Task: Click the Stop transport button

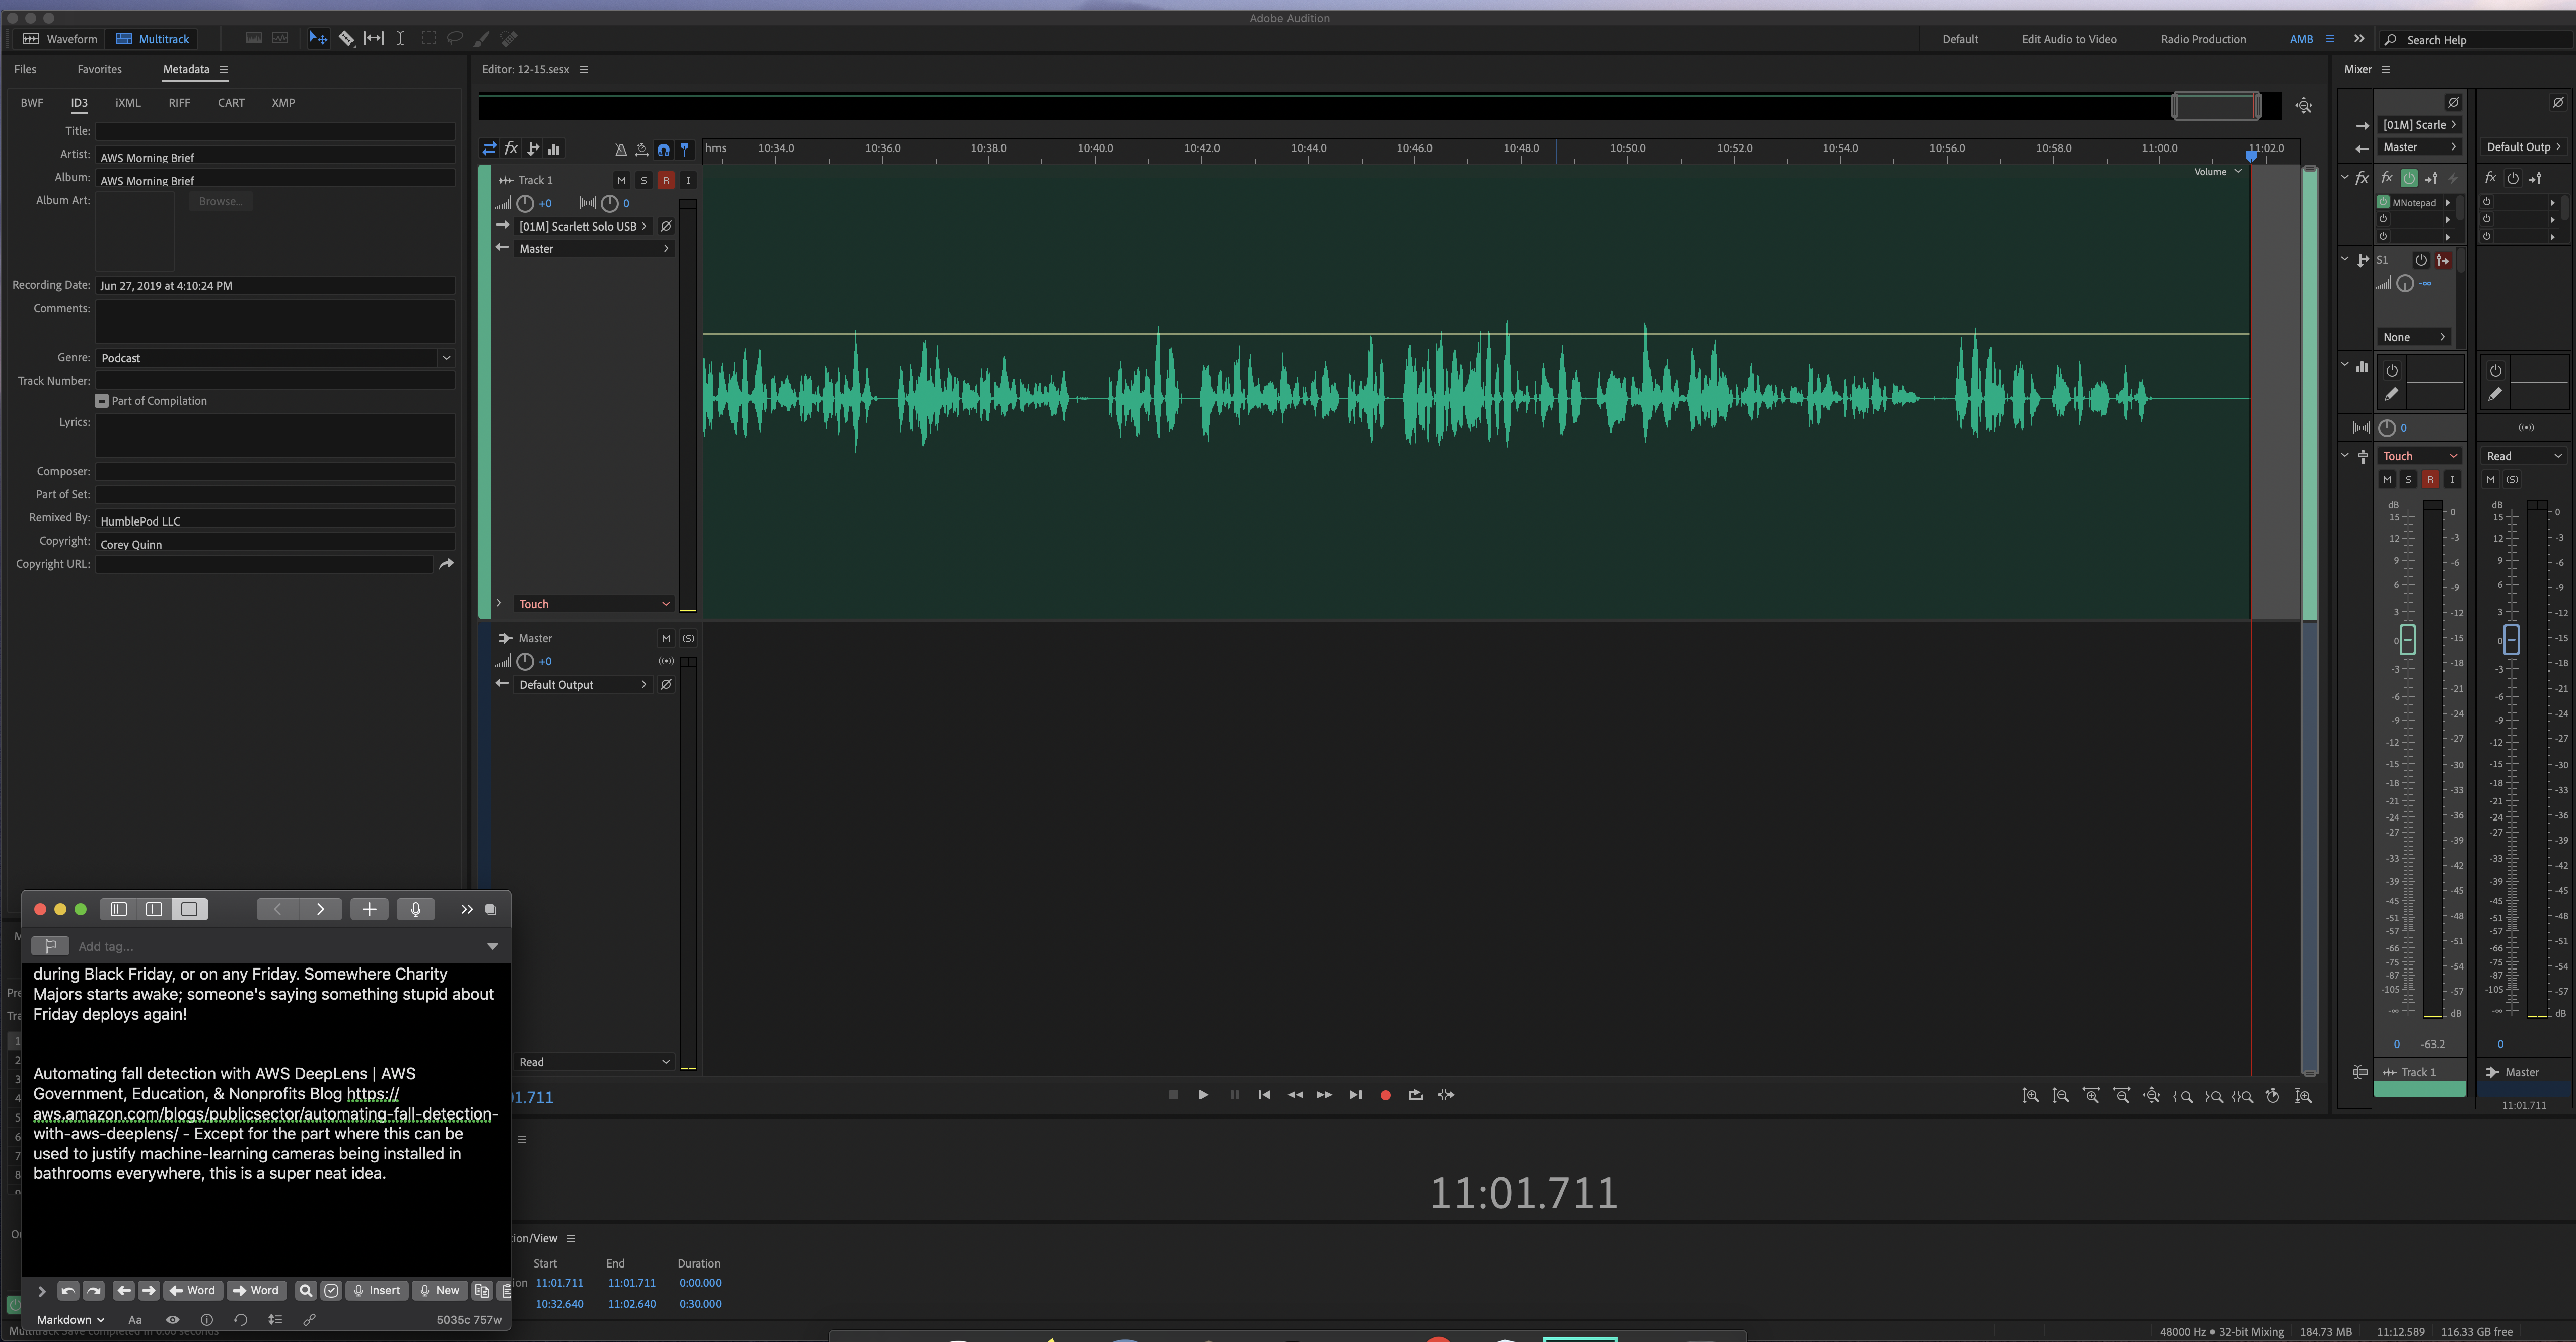Action: [x=1173, y=1095]
